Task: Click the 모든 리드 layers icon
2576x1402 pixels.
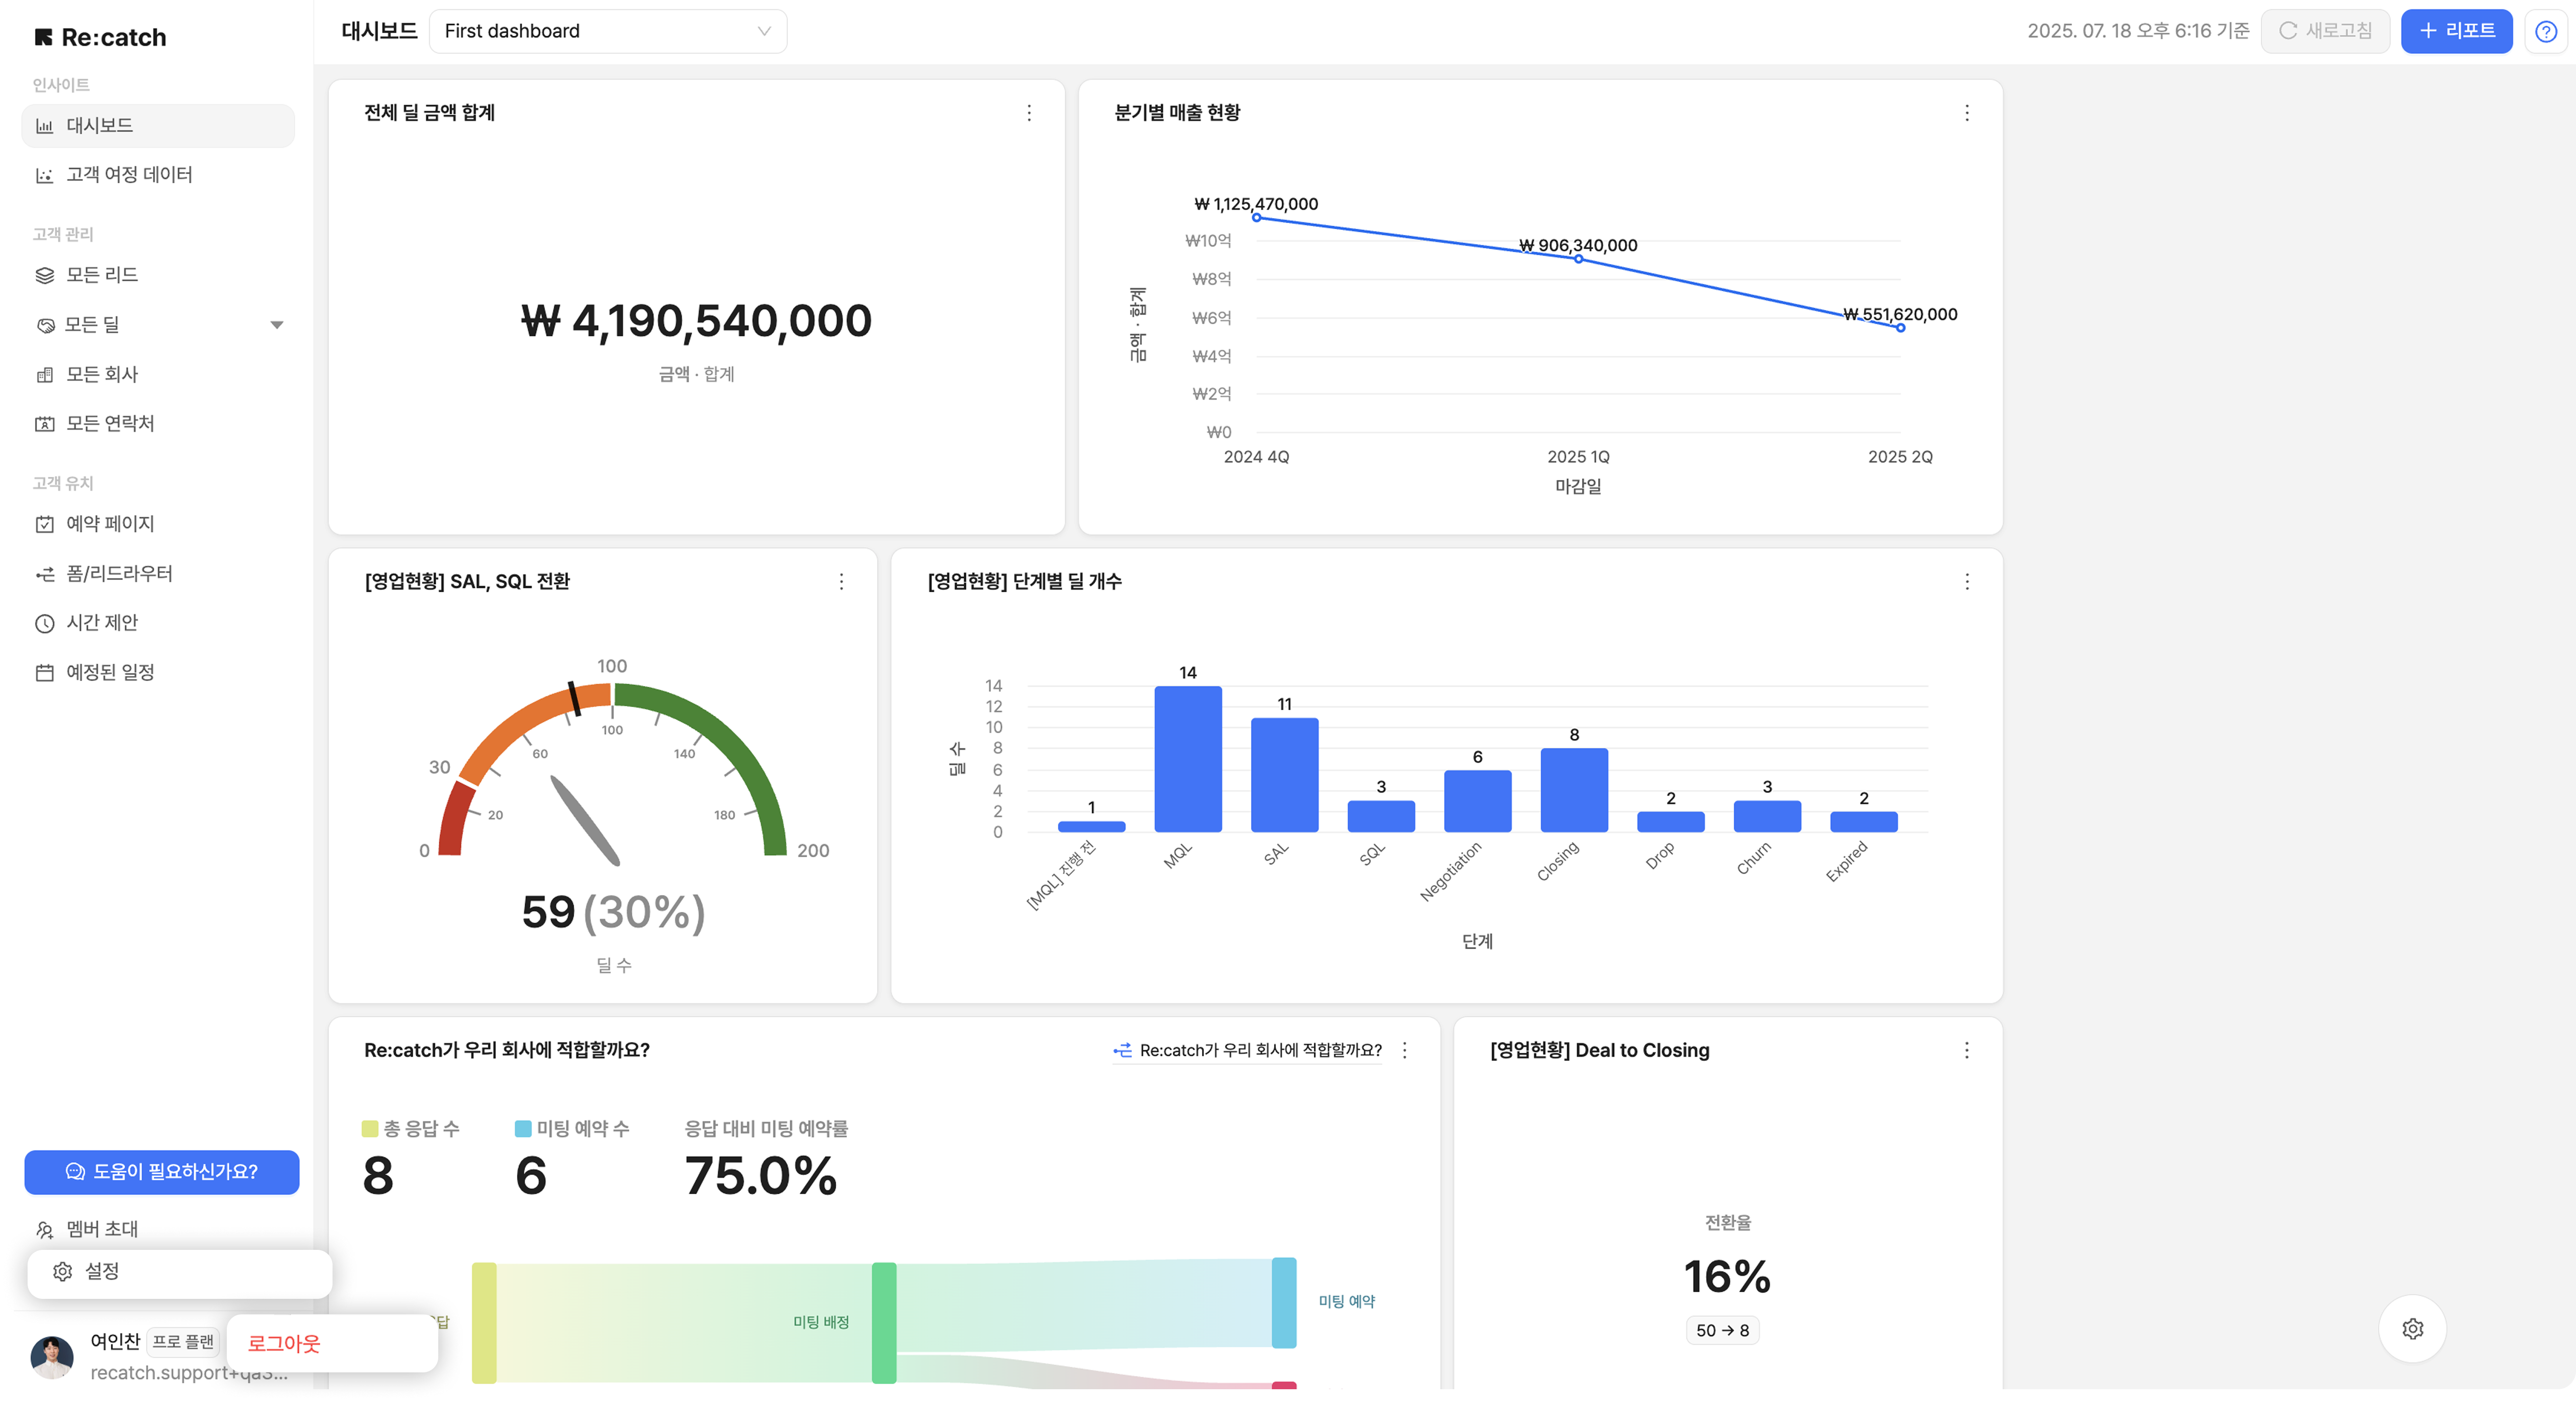Action: click(x=45, y=275)
